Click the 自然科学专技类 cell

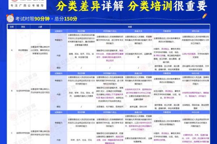tap(23, 133)
